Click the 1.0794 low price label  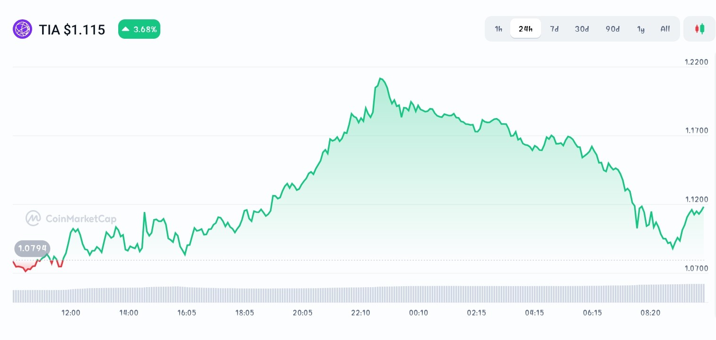(32, 248)
